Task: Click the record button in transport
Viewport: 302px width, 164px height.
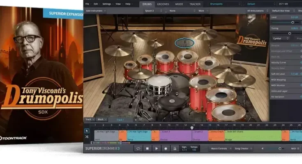Action: pos(166,148)
